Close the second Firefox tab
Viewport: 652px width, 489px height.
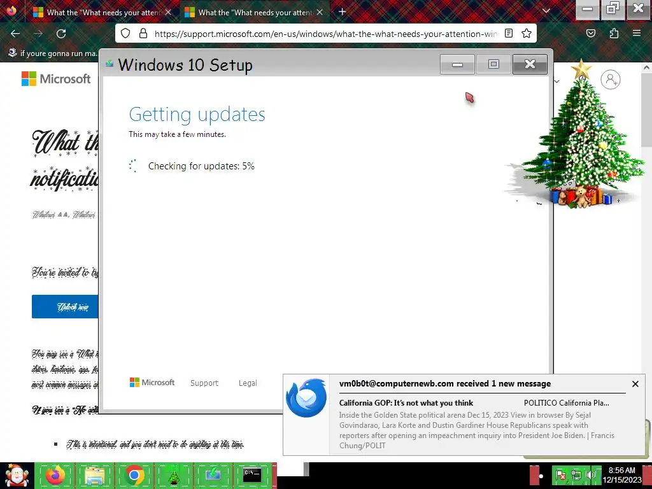click(320, 13)
